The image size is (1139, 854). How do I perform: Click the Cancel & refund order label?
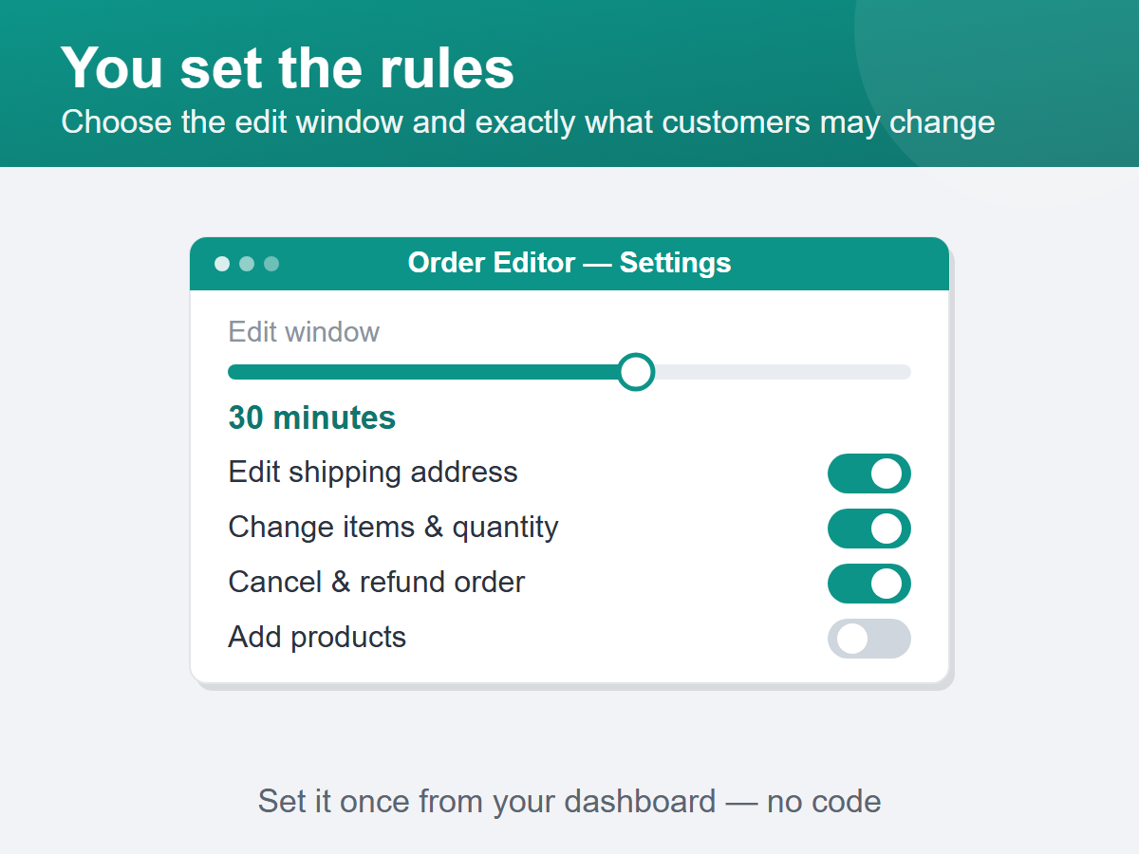point(377,583)
